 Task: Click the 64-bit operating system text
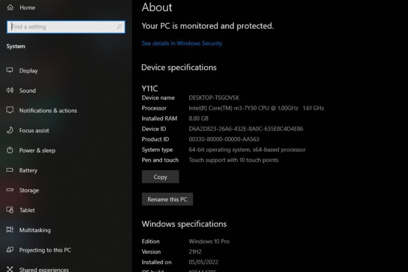(x=247, y=149)
